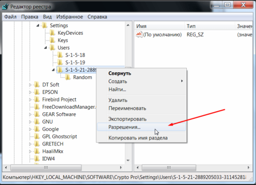Click the Имя column header
Image resolution: width=256 pixels, height=185 pixels.
(159, 26)
